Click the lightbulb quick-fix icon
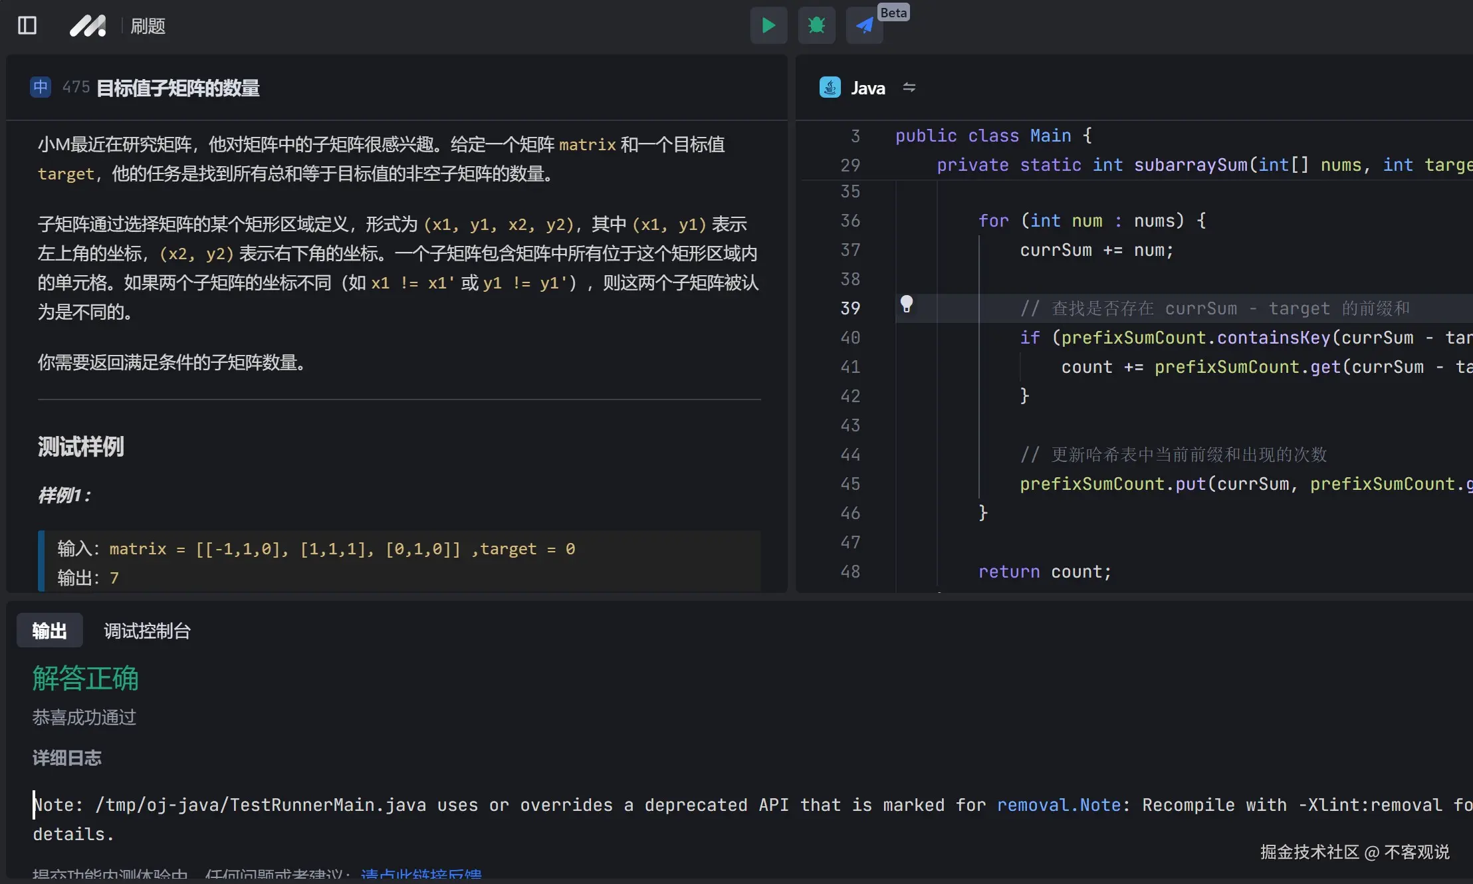The image size is (1473, 884). [x=906, y=304]
